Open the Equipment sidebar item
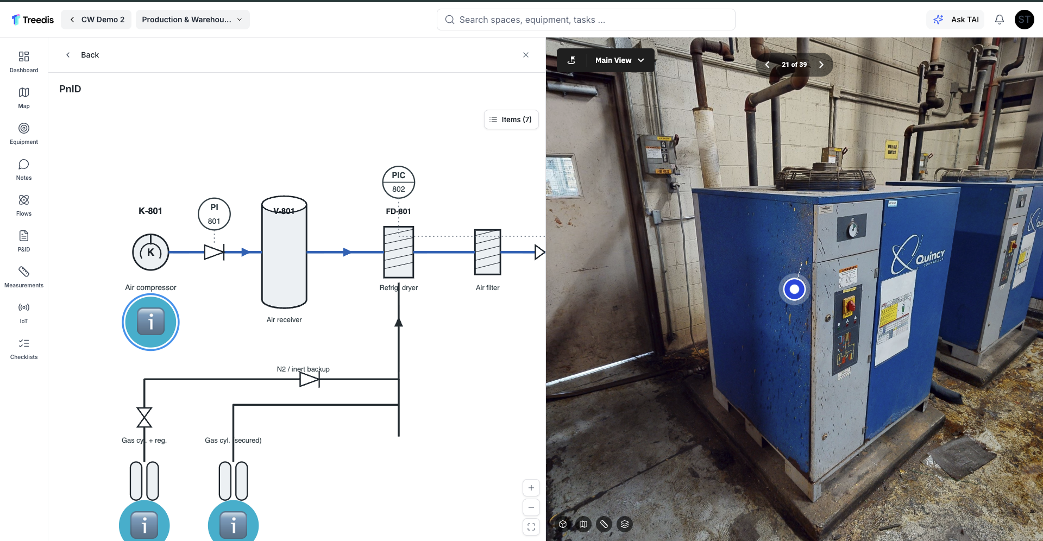Screen dimensions: 1043x541 [x=24, y=134]
